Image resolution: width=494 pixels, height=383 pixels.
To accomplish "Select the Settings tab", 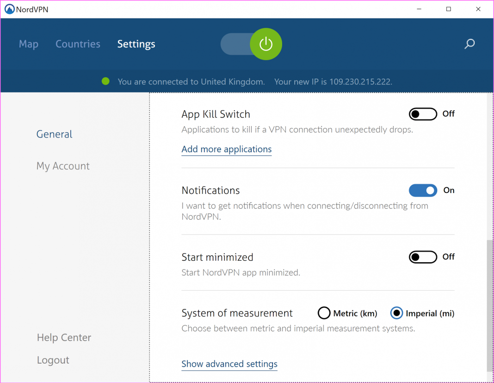I will click(x=136, y=44).
